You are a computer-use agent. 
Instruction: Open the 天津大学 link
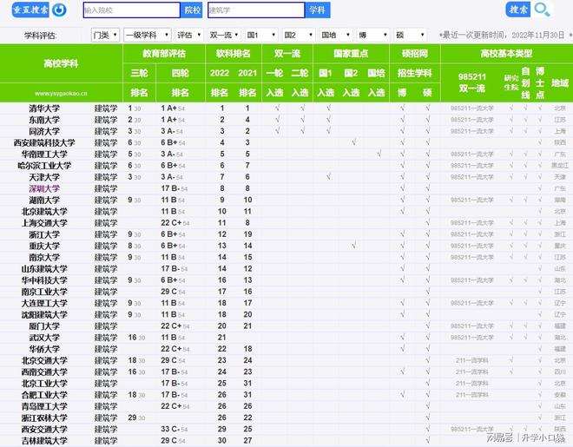click(x=44, y=177)
